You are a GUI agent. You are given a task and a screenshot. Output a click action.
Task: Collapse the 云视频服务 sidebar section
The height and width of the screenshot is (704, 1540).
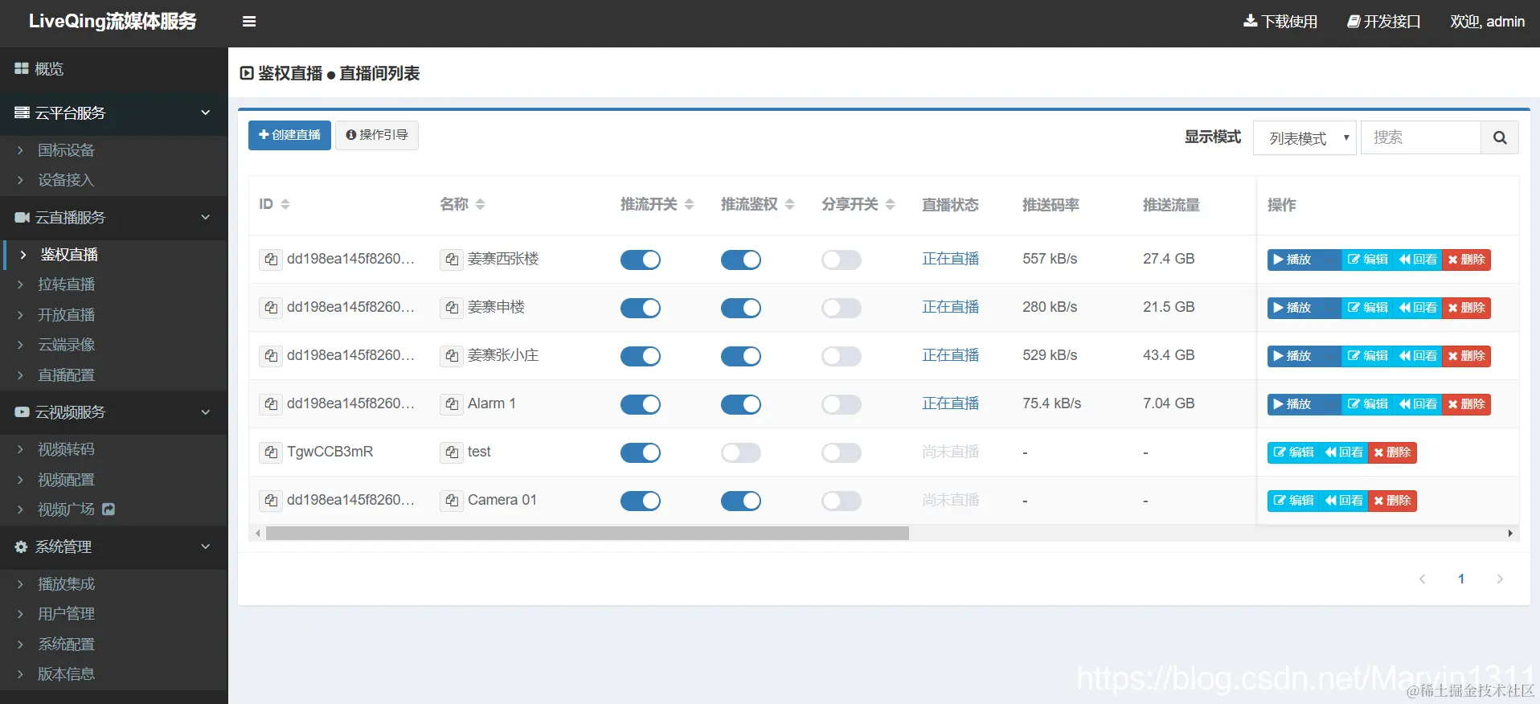pos(114,412)
